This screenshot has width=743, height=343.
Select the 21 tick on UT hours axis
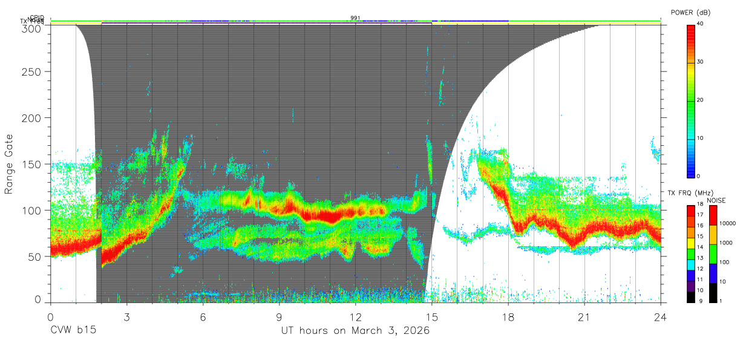pyautogui.click(x=584, y=316)
